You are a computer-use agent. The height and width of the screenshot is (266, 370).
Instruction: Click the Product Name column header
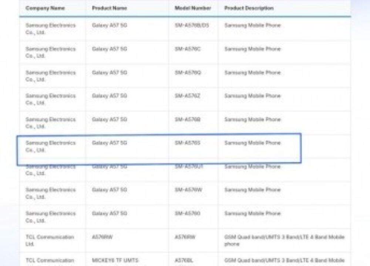pyautogui.click(x=110, y=8)
